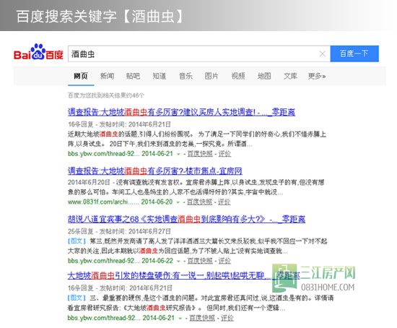
Task: Click 评价 for the last result
Action: 227,318
